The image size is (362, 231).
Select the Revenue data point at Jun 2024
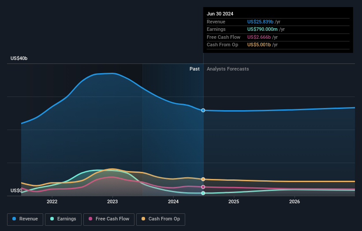203,110
